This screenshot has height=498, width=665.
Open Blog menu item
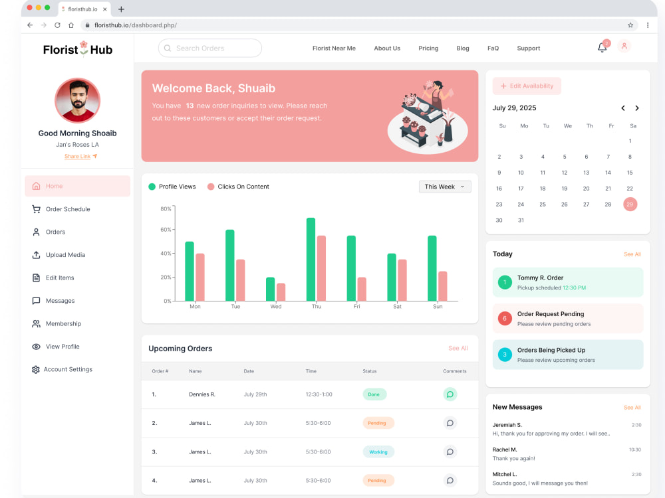coord(463,48)
